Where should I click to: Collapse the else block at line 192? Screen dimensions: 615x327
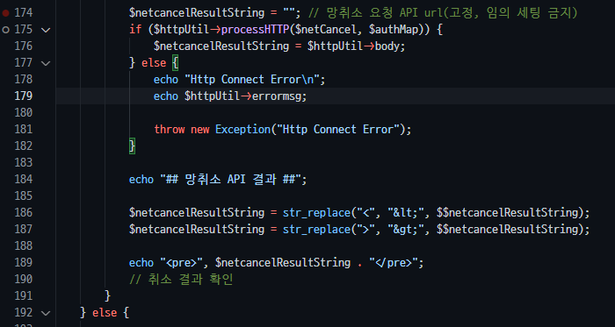click(x=46, y=313)
